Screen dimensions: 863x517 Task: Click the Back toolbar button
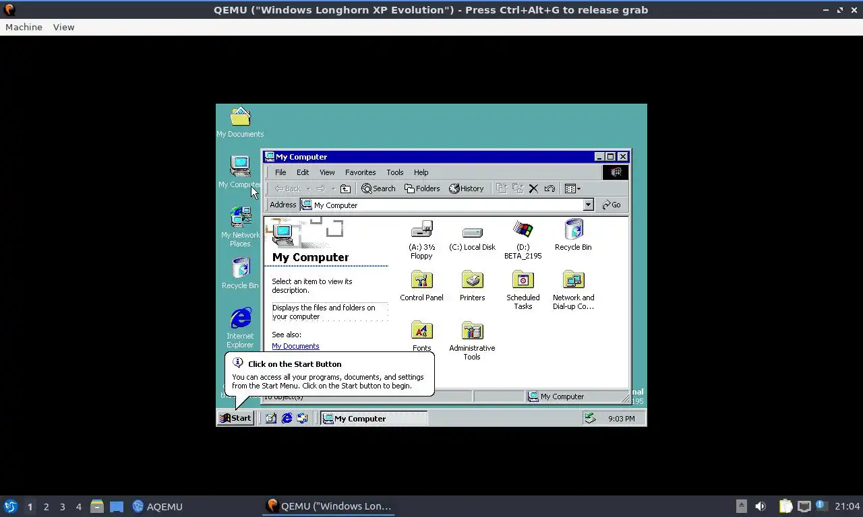click(x=288, y=188)
